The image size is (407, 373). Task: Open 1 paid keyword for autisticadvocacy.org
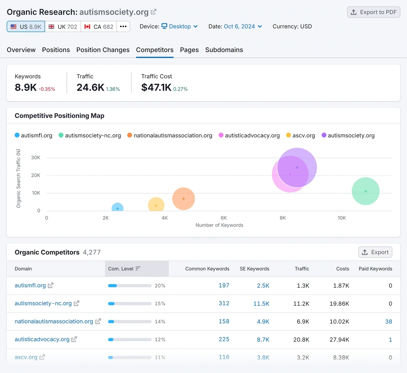point(390,340)
